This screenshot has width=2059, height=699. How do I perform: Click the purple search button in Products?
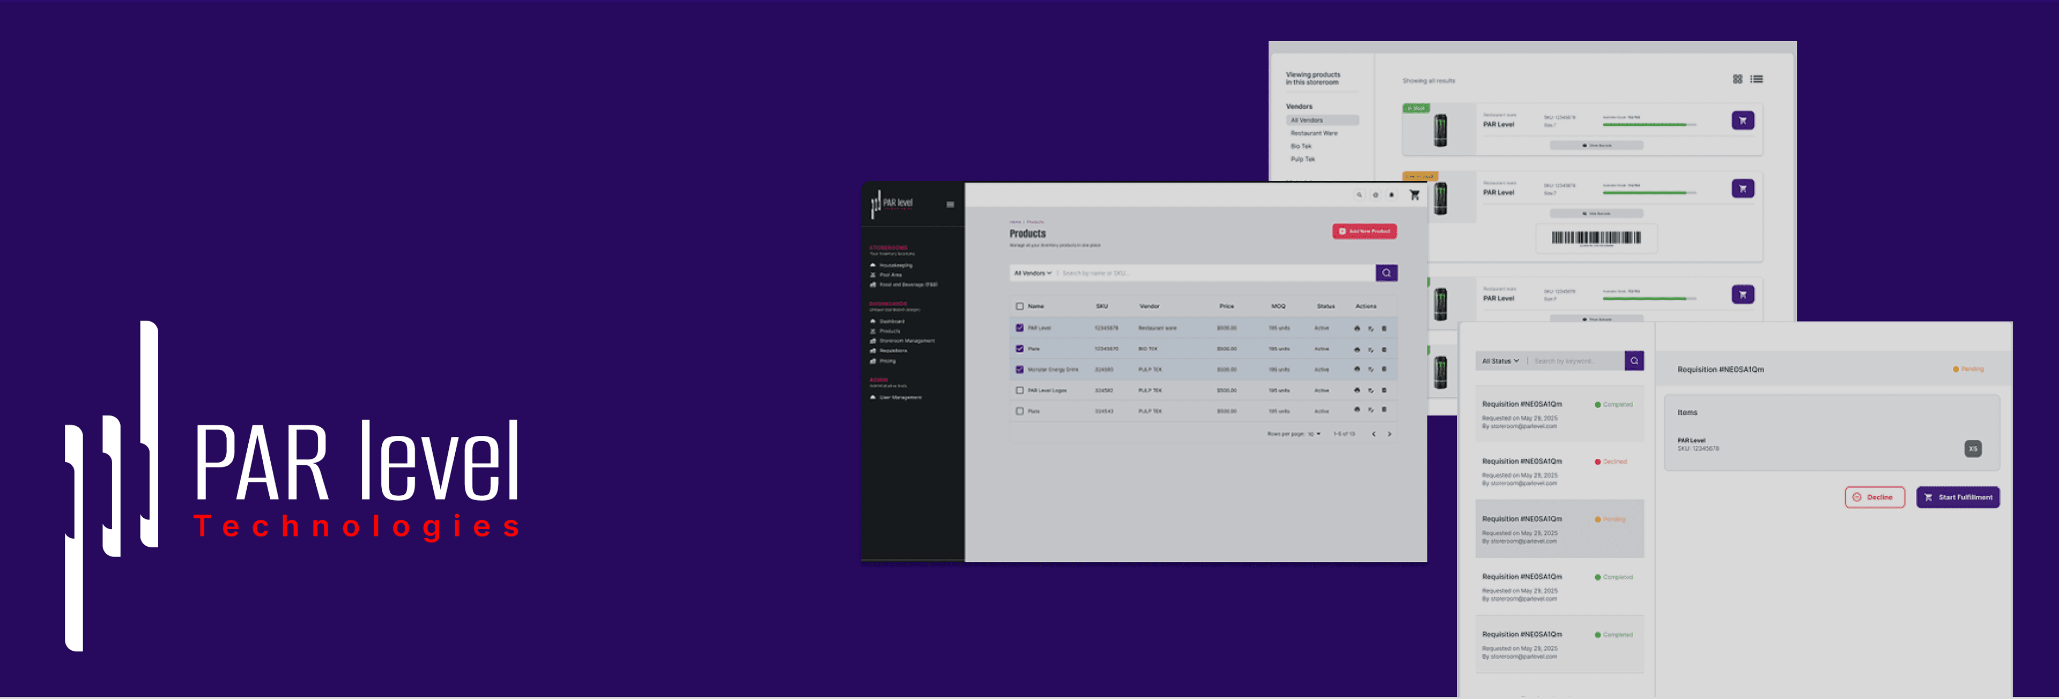(1386, 273)
